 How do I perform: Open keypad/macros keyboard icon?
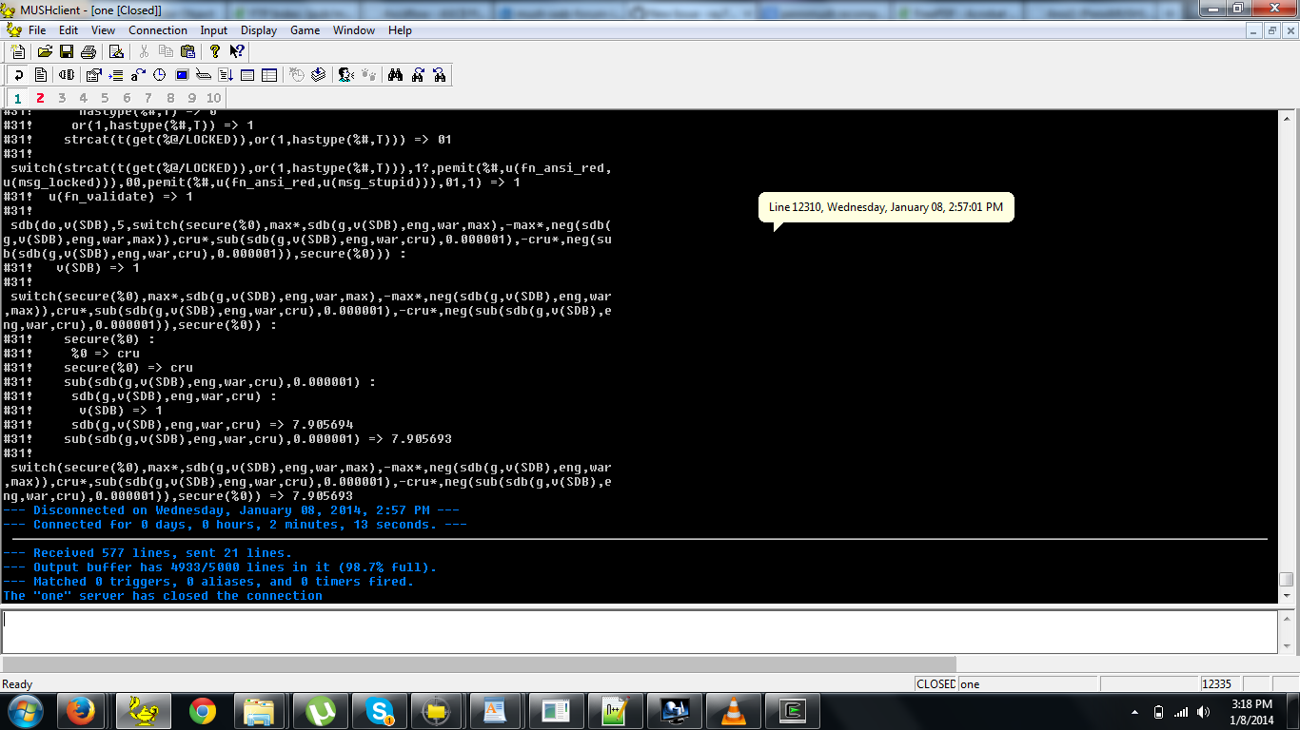pos(204,75)
